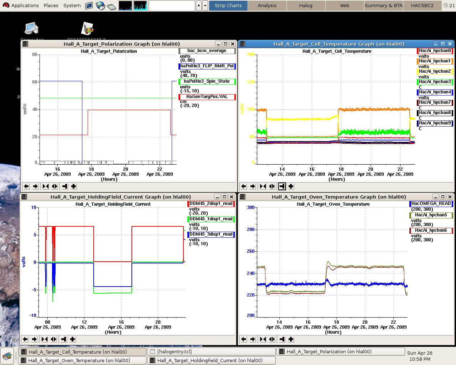Select DDM45_2disp1_read red legend entry
The image size is (456, 365).
pyautogui.click(x=211, y=204)
